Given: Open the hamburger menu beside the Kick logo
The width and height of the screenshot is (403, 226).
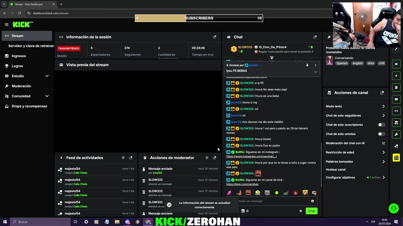Looking at the screenshot, I should [7, 24].
